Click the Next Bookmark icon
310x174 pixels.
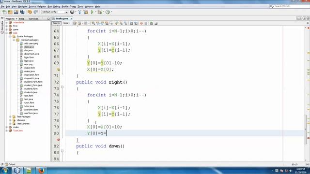[x=121, y=23]
